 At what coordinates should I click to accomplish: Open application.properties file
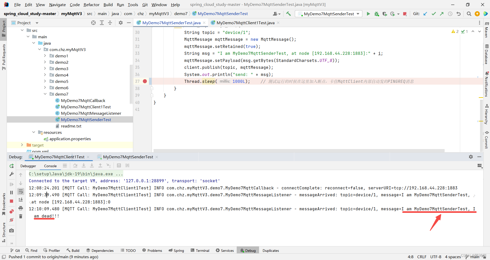pos(70,139)
